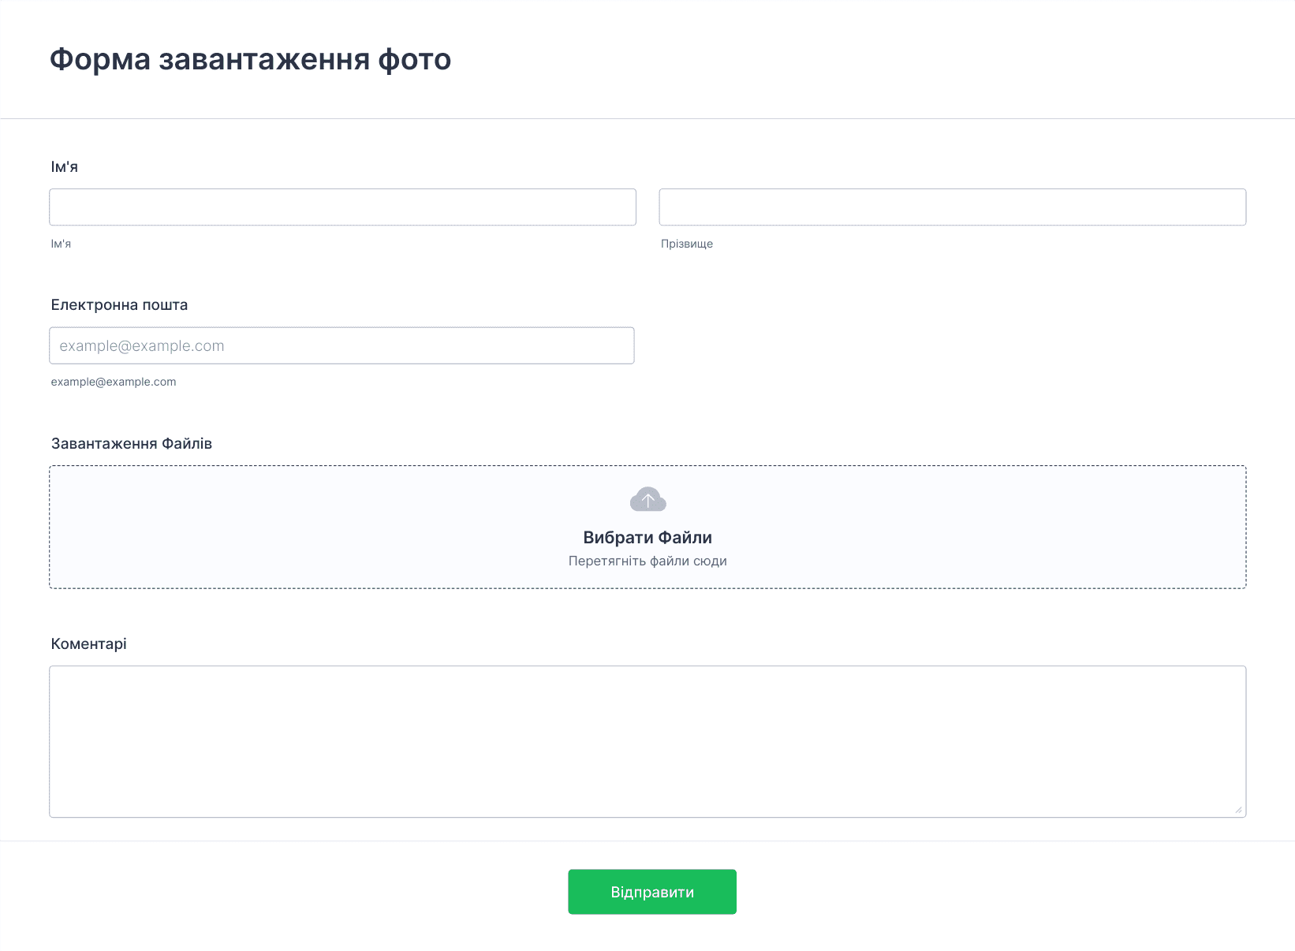Click the Вибрати Файли text
The width and height of the screenshot is (1295, 951).
(647, 538)
